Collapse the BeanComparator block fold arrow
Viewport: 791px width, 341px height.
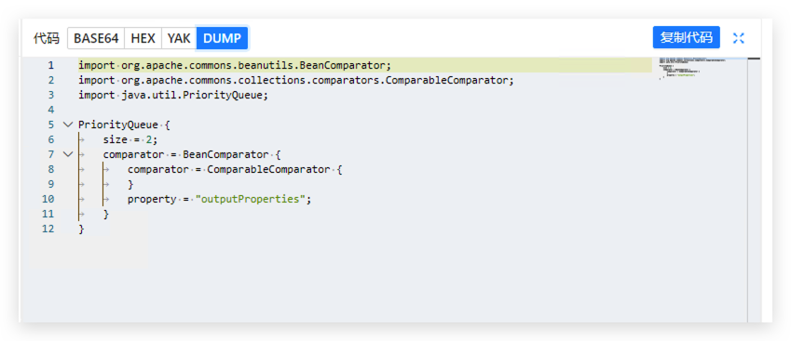pos(68,154)
